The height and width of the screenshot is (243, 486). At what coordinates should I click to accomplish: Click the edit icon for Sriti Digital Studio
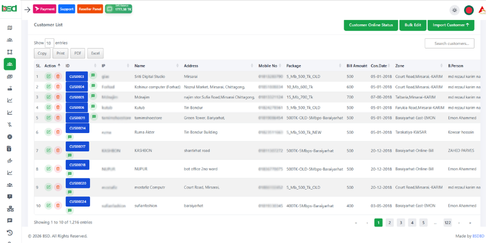coord(49,77)
